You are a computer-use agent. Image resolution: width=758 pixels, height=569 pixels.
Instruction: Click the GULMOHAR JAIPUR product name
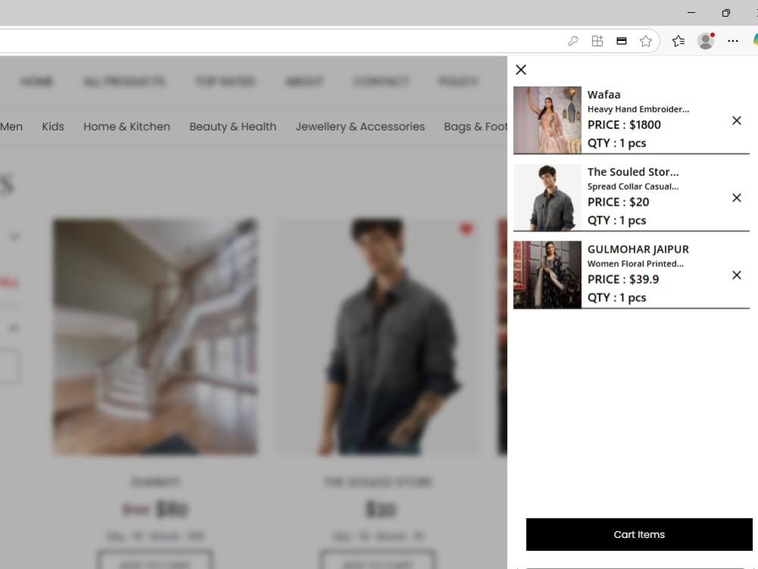tap(638, 249)
